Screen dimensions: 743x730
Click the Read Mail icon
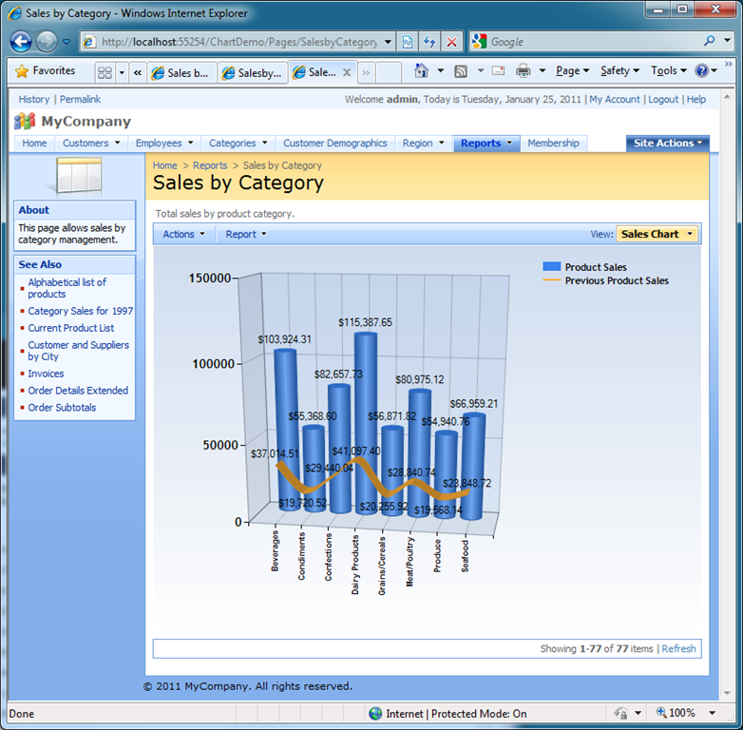pyautogui.click(x=498, y=71)
